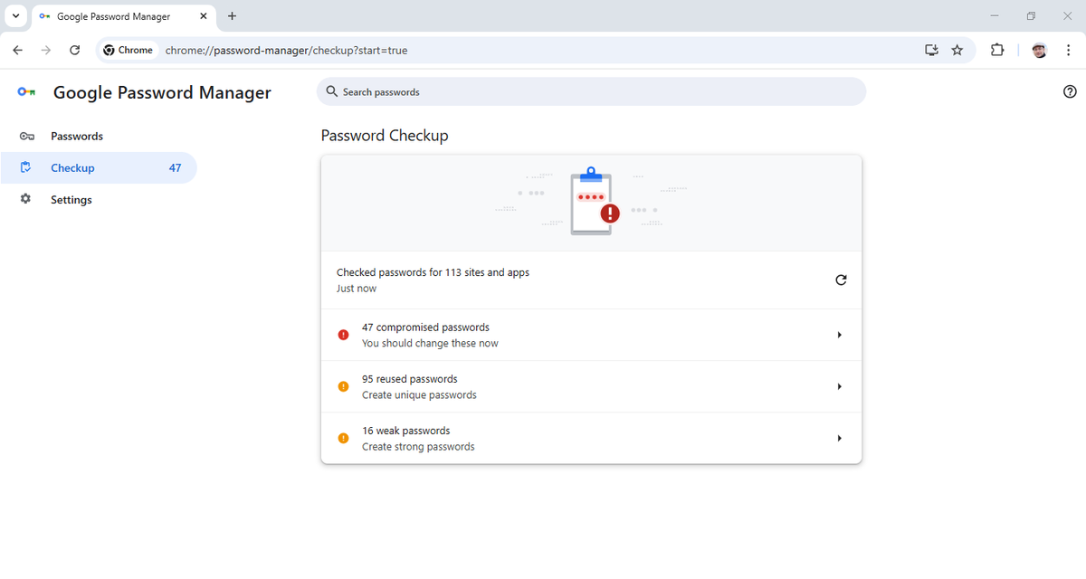Open a new tab with plus button
This screenshot has height=579, width=1086.
(233, 16)
